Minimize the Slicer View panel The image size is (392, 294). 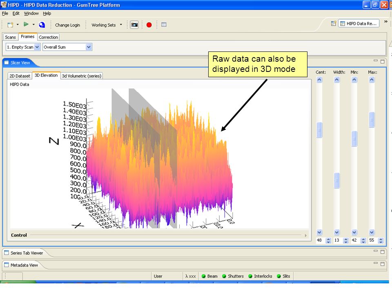coord(376,60)
